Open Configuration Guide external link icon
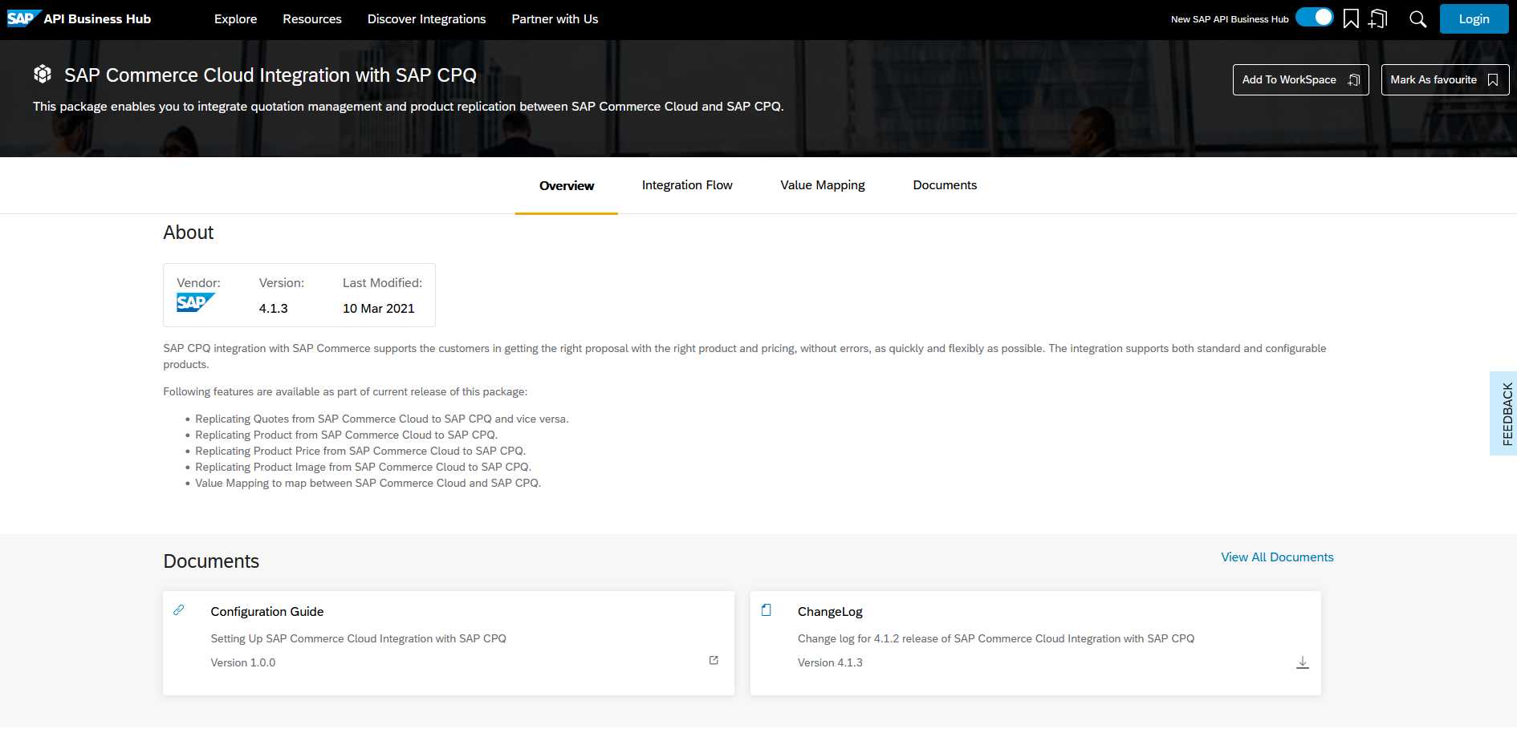This screenshot has width=1517, height=737. [x=714, y=660]
